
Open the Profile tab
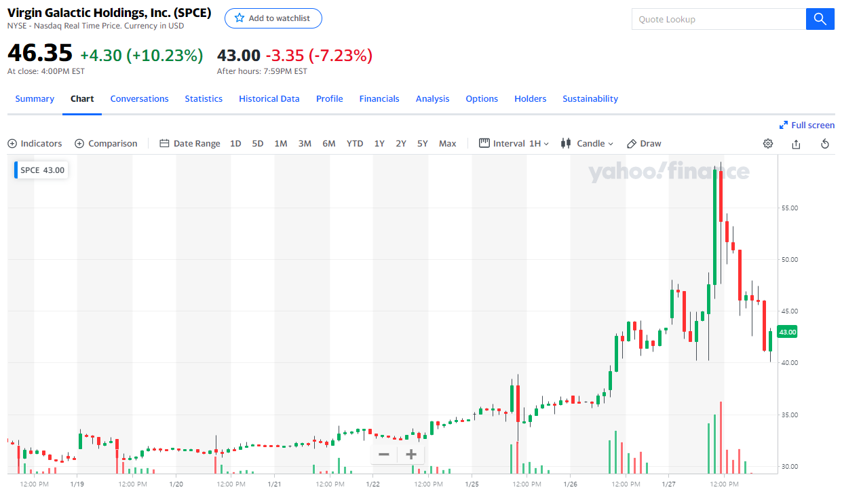pos(330,99)
